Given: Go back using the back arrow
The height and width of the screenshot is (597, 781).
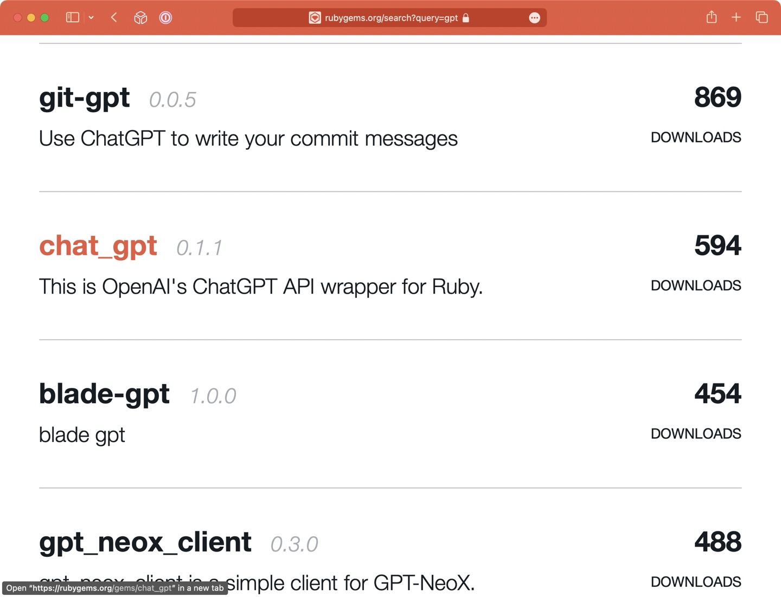Looking at the screenshot, I should click(114, 17).
